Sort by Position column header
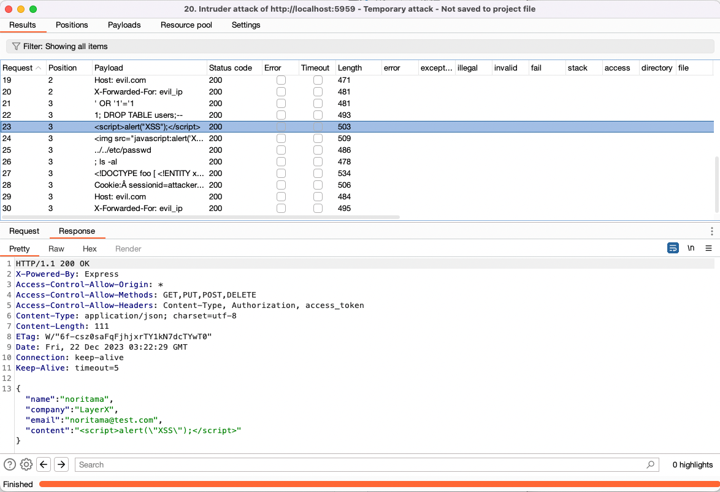The width and height of the screenshot is (720, 492). pos(69,68)
